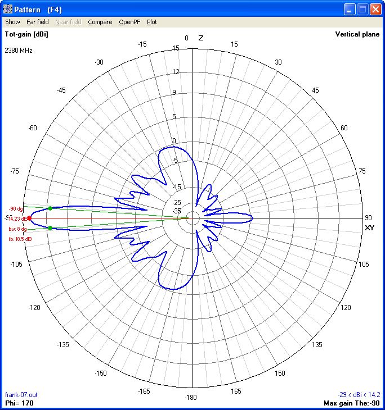Click the XY axis label
Screen dimensions: 385x410
pos(370,227)
